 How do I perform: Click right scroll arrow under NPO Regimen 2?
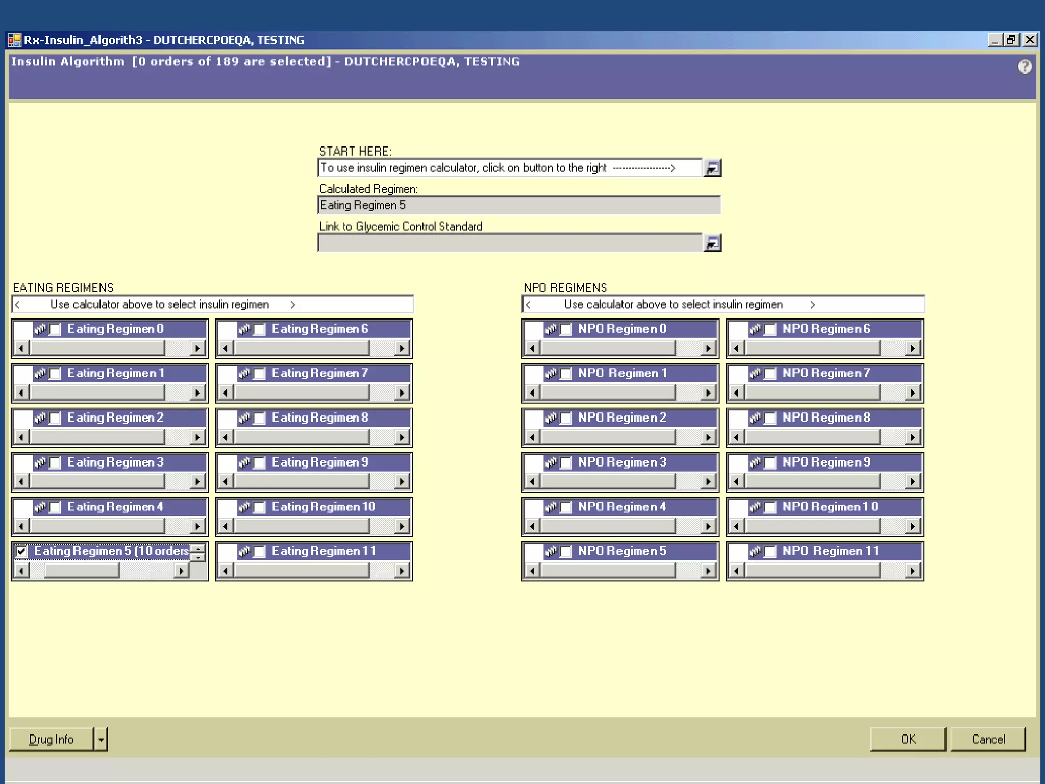[x=708, y=437]
